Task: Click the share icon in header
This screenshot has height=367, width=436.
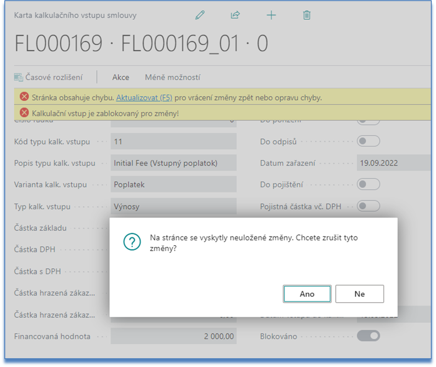Action: point(235,15)
